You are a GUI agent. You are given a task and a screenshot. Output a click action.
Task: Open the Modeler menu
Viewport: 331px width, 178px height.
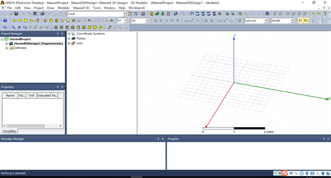coord(64,8)
